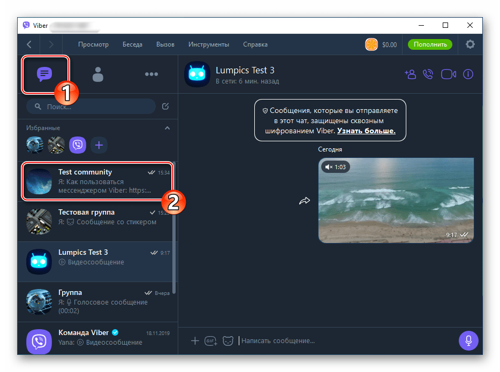The width and height of the screenshot is (500, 372).
Task: Click the Избранные section label
Action: tap(43, 128)
